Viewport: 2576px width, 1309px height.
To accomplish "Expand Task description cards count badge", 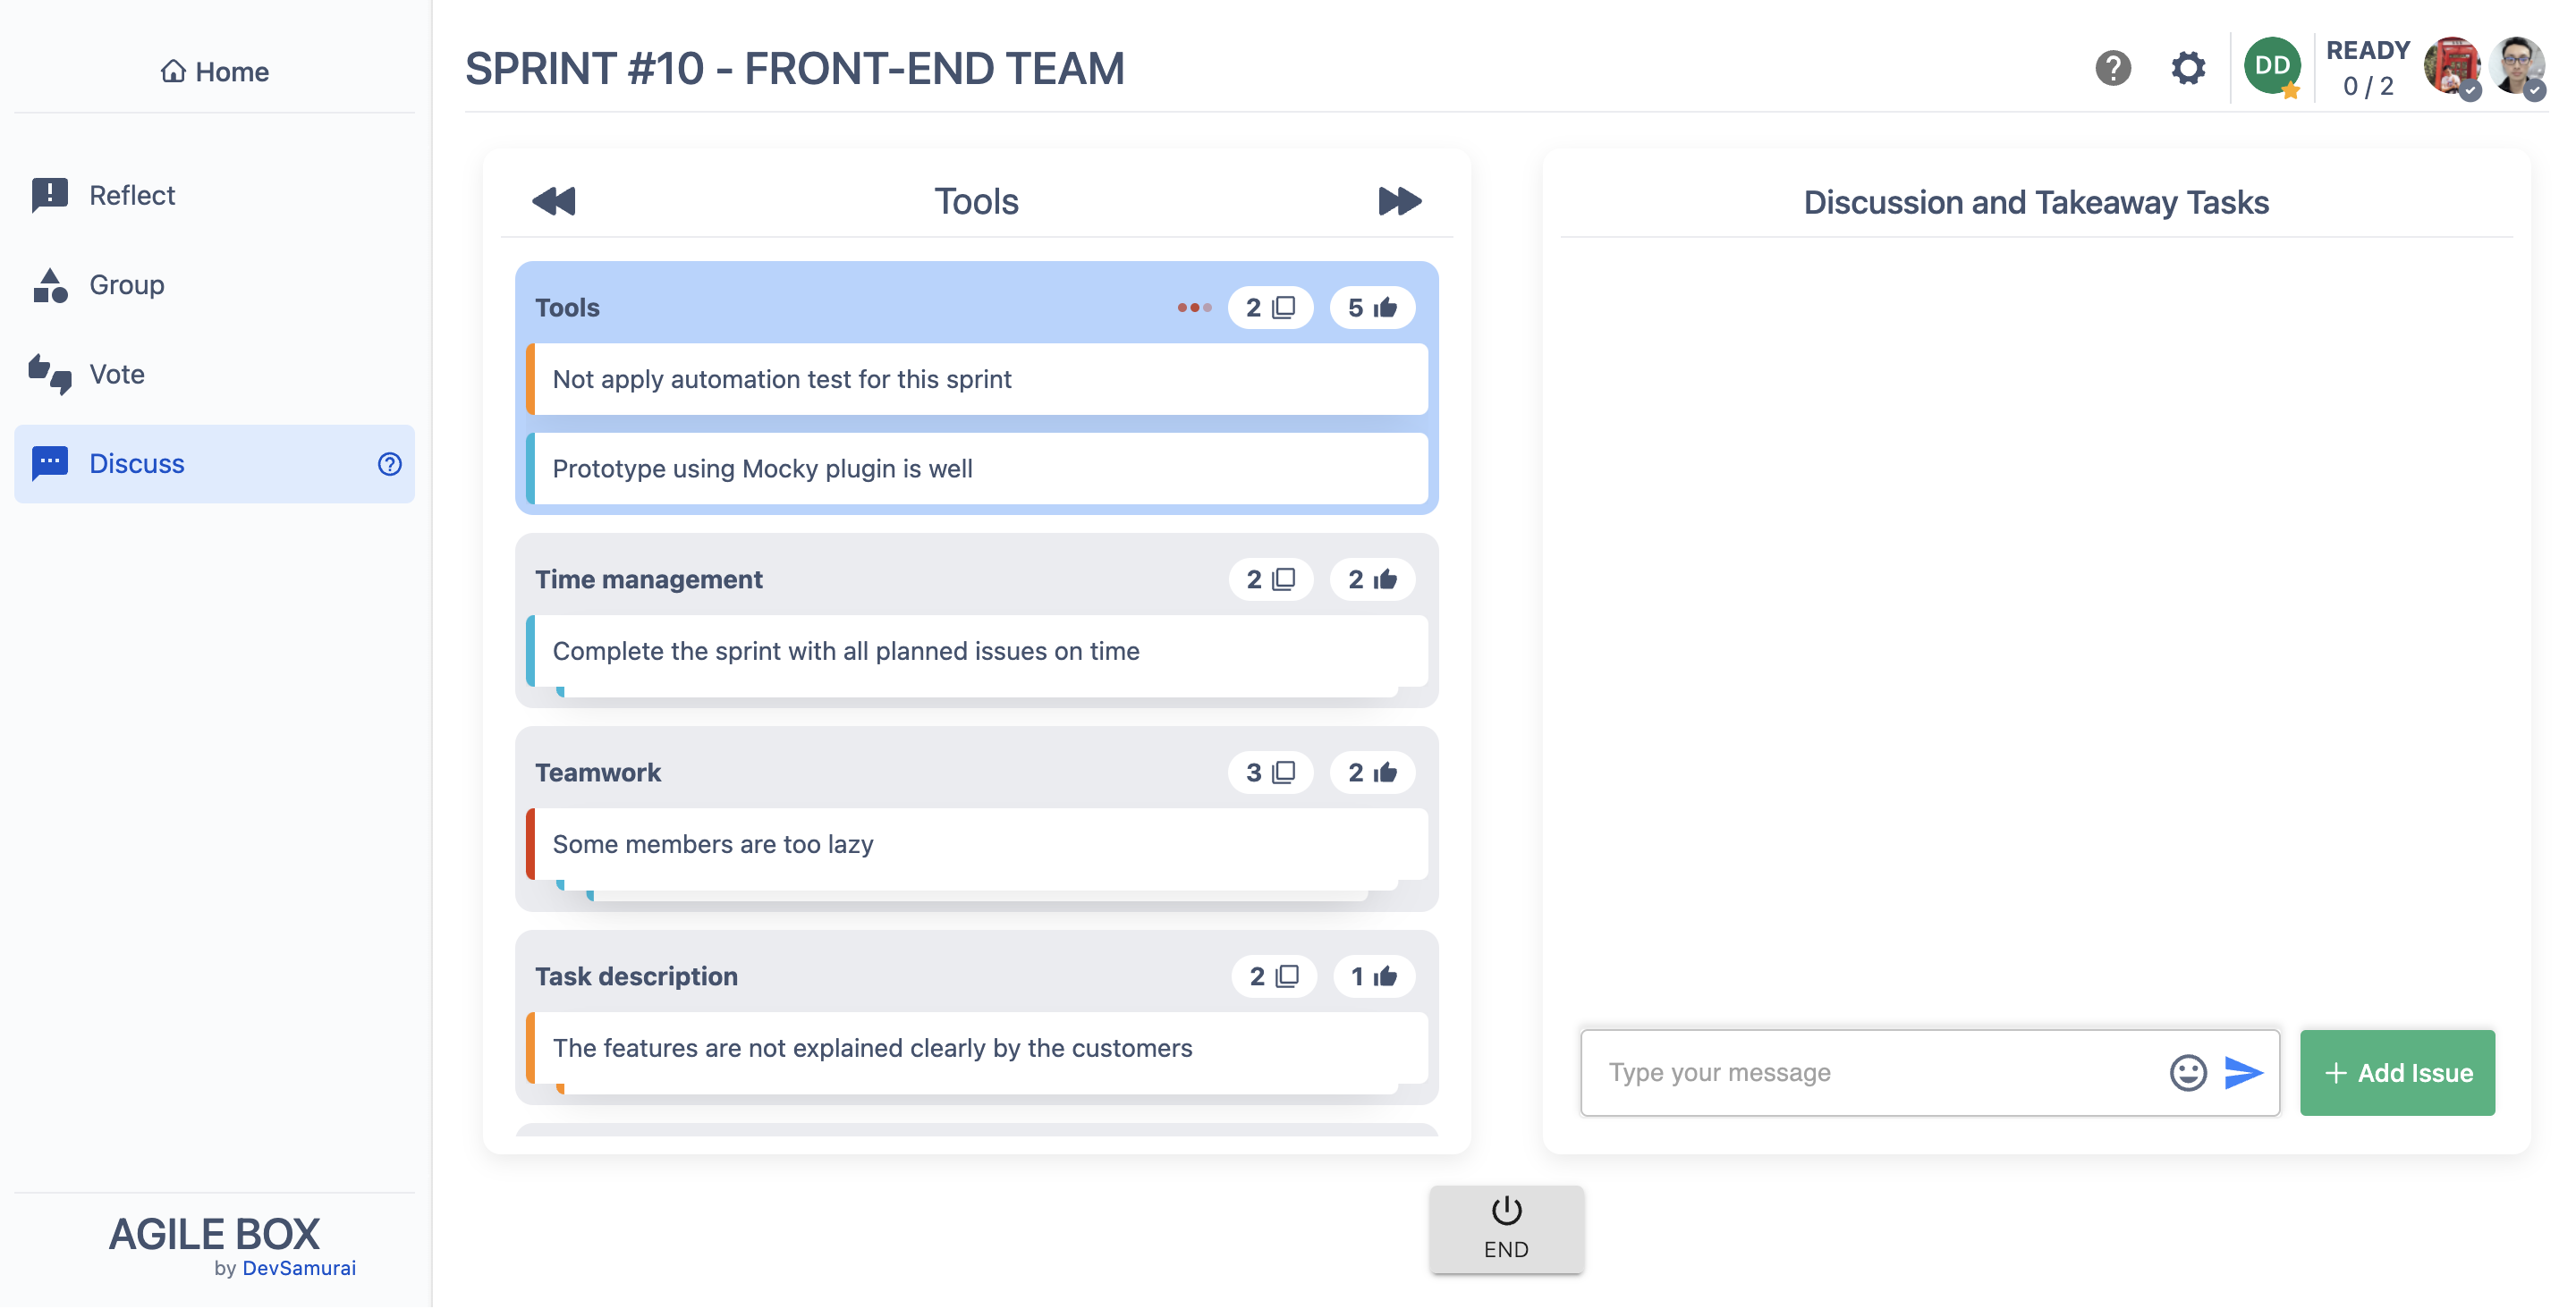I will 1273,977.
